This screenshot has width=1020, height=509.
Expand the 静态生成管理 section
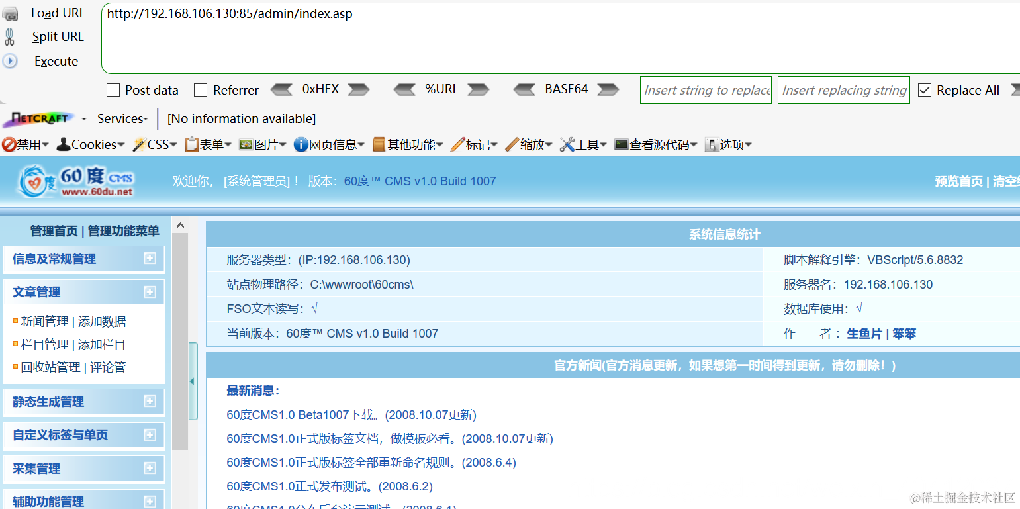(x=150, y=401)
